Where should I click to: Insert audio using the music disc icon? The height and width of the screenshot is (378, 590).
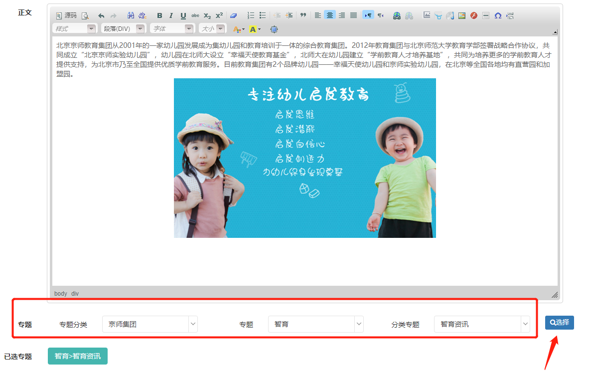450,15
